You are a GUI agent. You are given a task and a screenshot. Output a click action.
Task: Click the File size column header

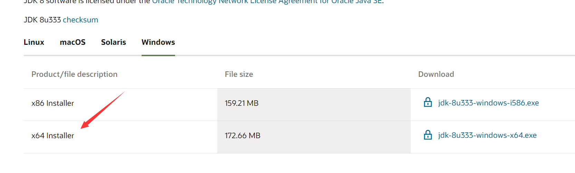click(239, 74)
